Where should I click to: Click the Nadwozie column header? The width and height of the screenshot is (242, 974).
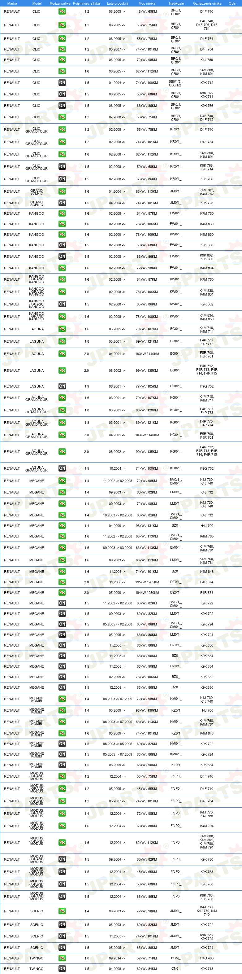[x=176, y=3]
